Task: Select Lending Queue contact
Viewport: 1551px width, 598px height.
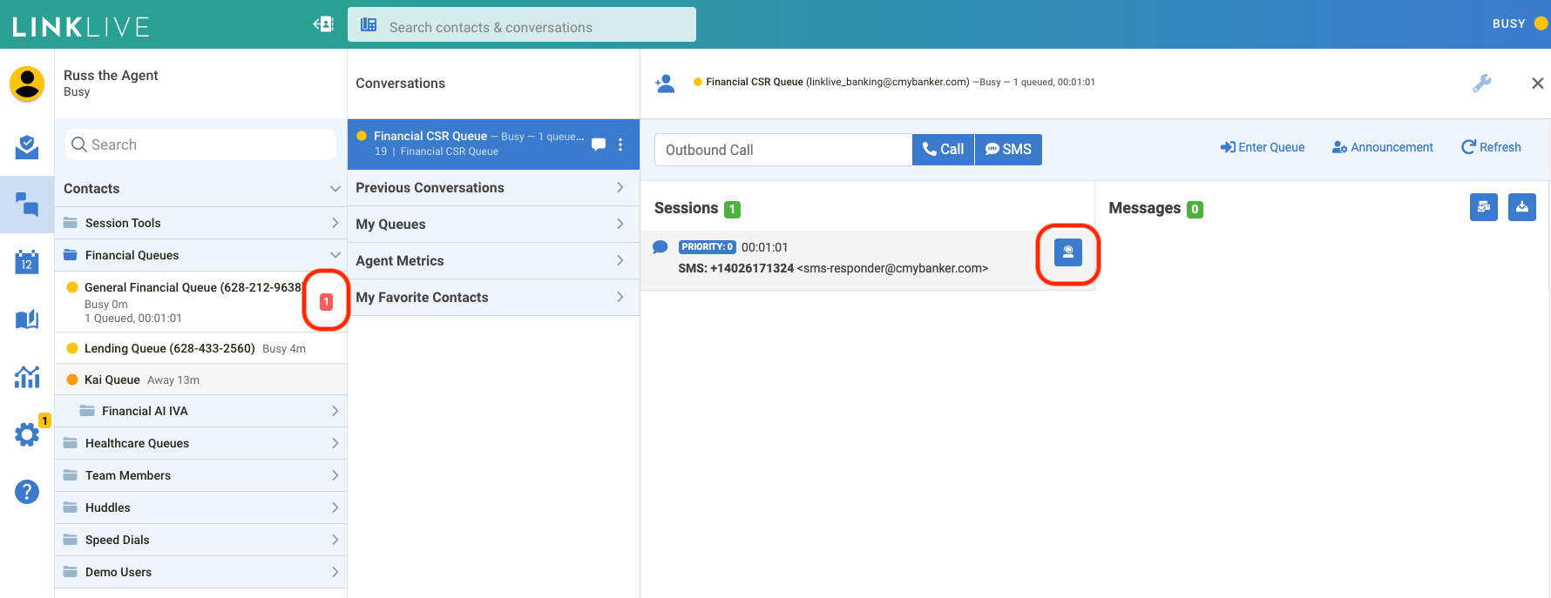Action: click(169, 348)
